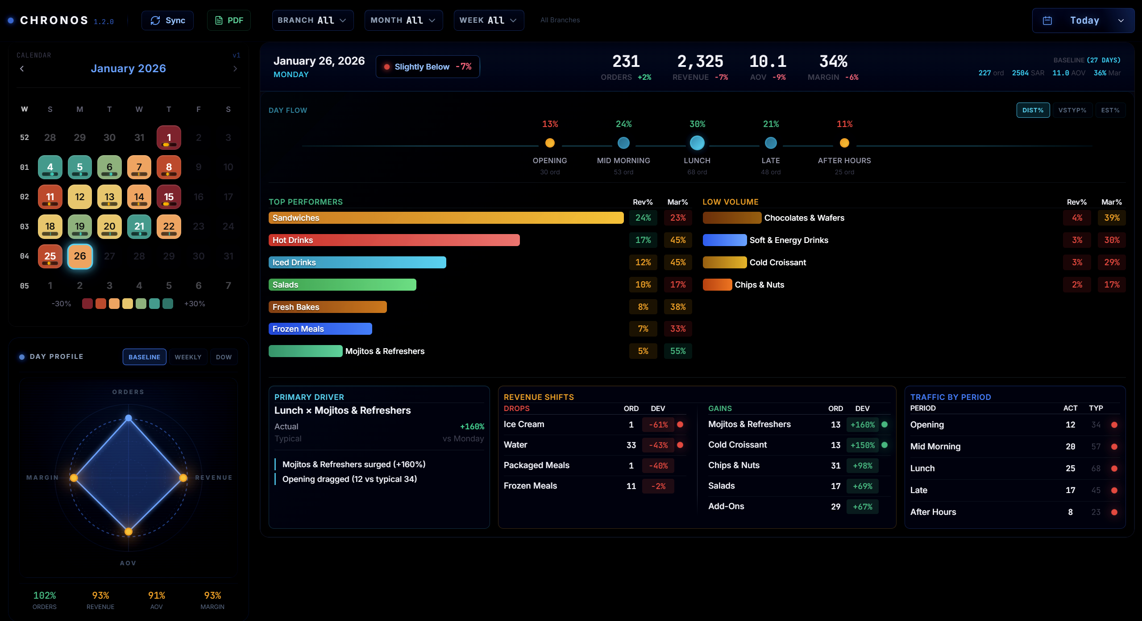Go to next month with the right chevron
Screen dimensions: 1142x621
point(235,68)
